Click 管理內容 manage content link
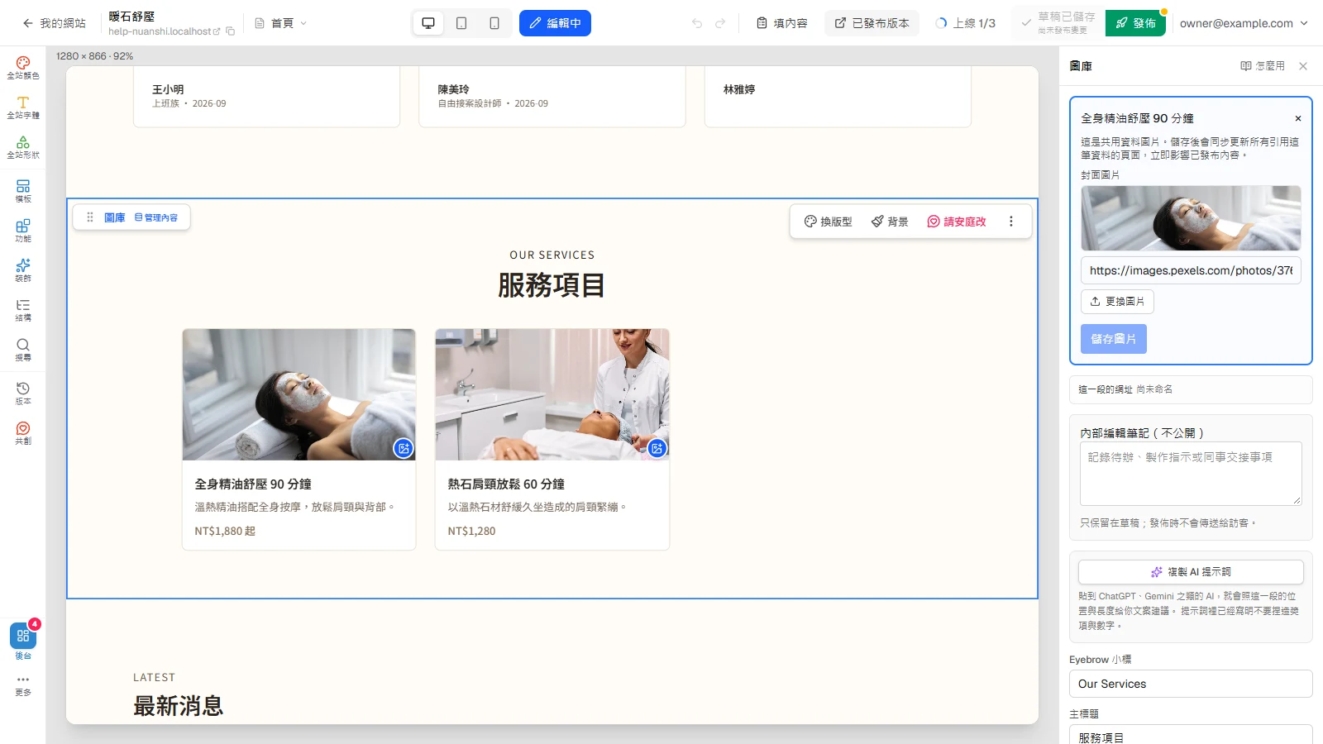The image size is (1323, 744). click(156, 217)
